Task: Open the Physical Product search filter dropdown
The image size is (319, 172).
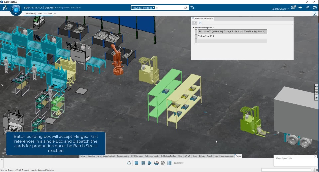Action: (x=143, y=8)
